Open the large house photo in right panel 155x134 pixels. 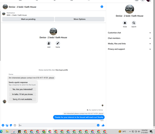[x=130, y=9]
